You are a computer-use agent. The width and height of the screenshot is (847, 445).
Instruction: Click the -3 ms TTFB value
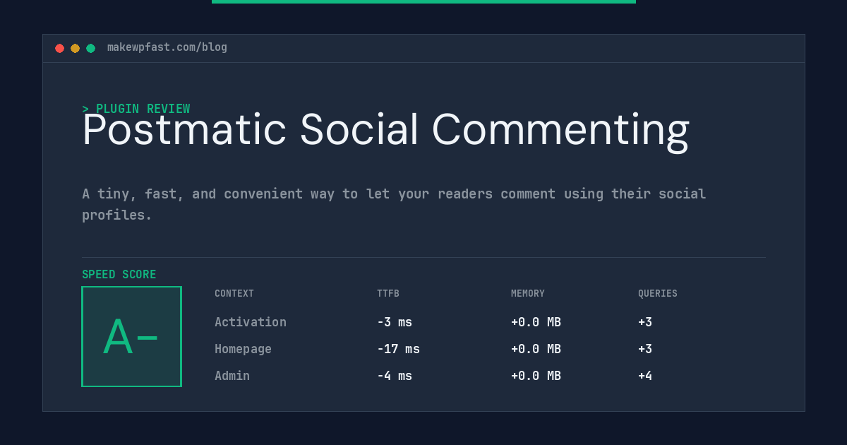pos(395,322)
